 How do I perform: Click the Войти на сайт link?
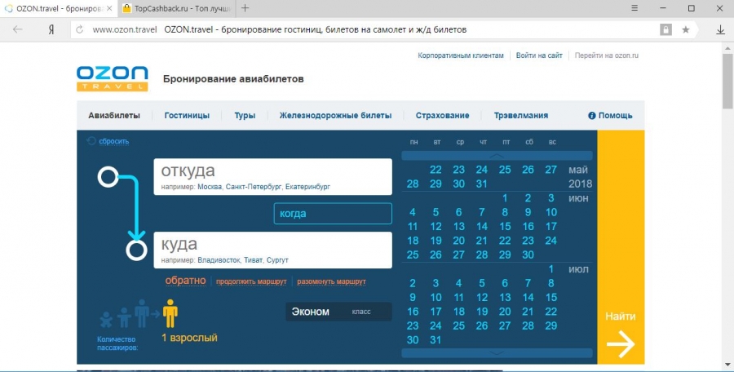539,55
